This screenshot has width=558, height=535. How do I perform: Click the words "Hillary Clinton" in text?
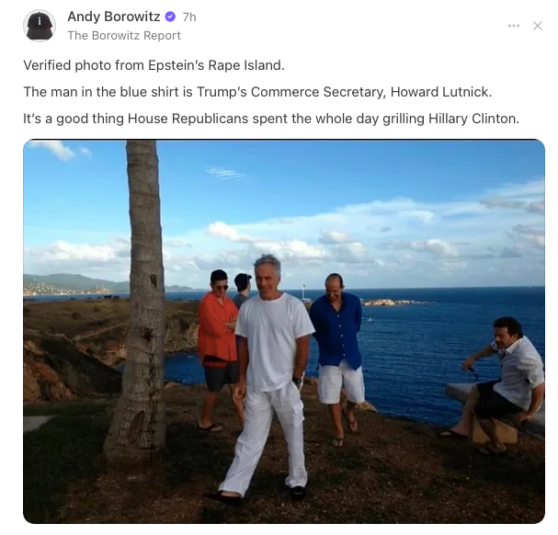[x=473, y=119]
